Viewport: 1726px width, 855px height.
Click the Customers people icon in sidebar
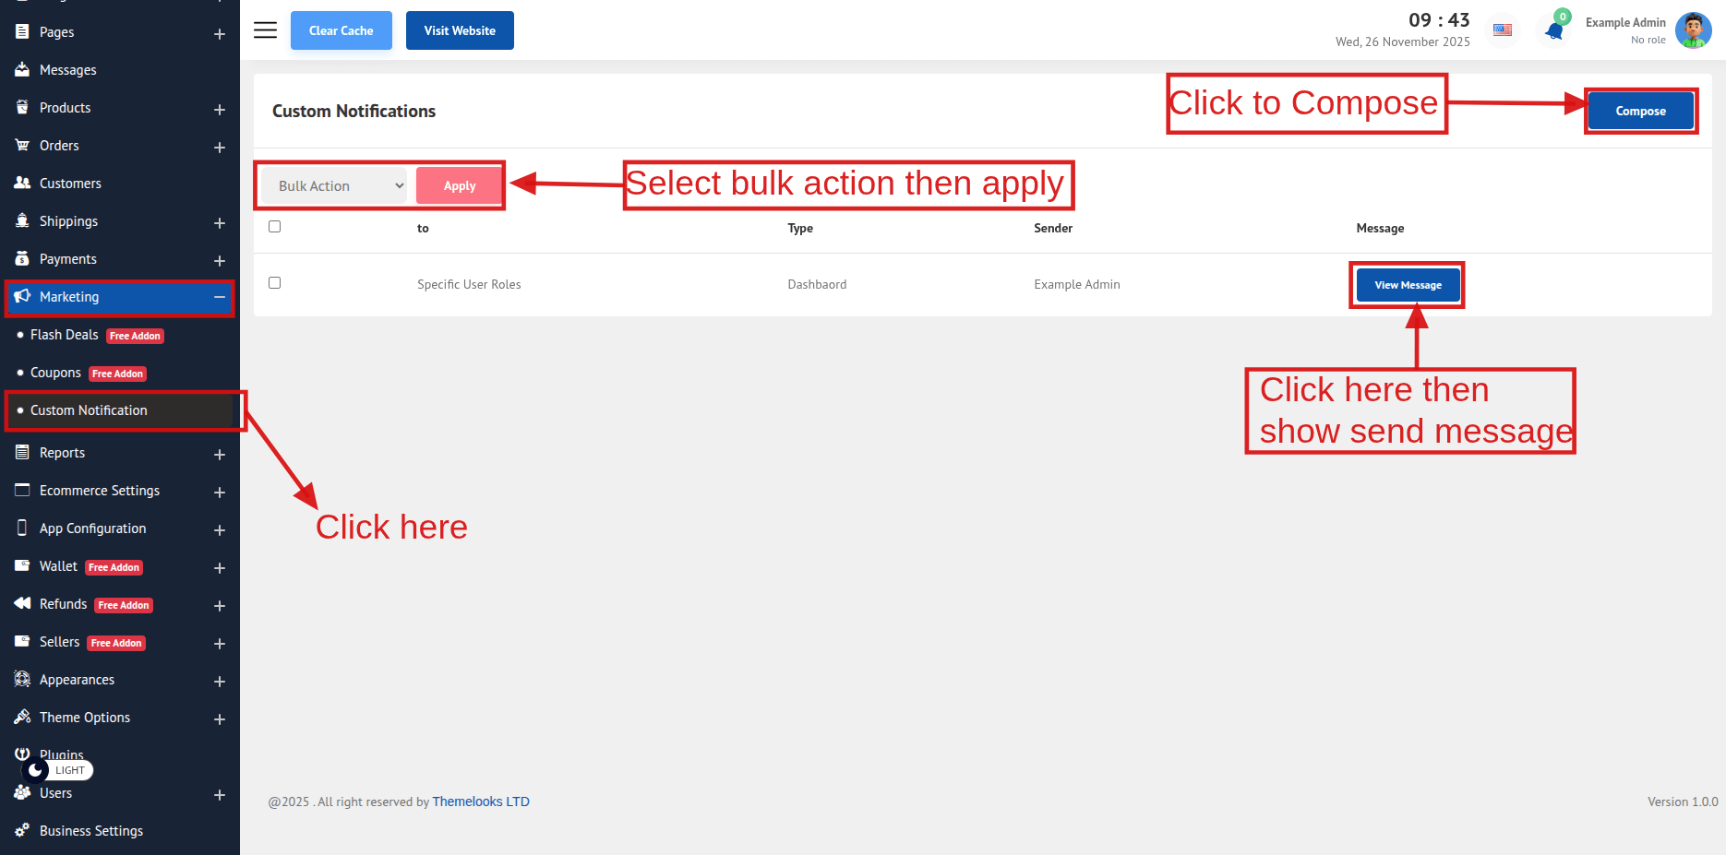coord(22,184)
